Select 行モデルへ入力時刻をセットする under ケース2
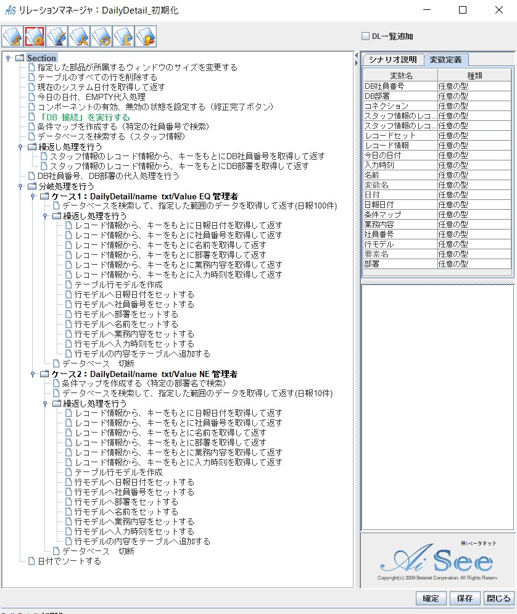 click(134, 531)
